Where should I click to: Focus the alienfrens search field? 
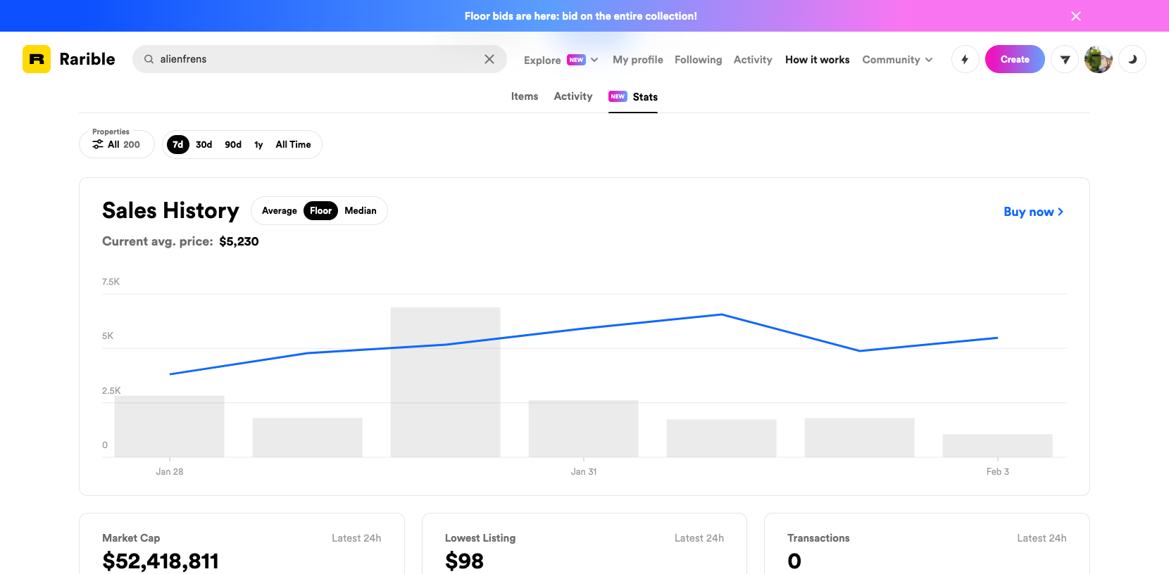click(x=320, y=59)
